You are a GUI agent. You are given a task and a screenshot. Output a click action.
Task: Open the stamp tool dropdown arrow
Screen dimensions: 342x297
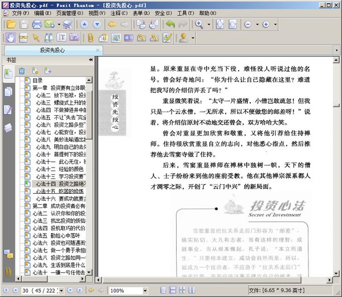(x=193, y=38)
